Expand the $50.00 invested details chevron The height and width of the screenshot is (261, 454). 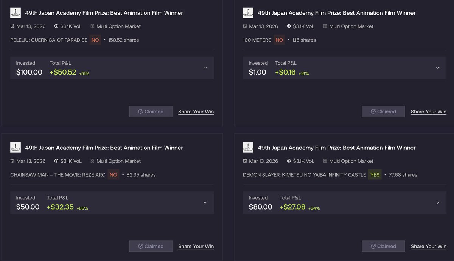point(205,203)
